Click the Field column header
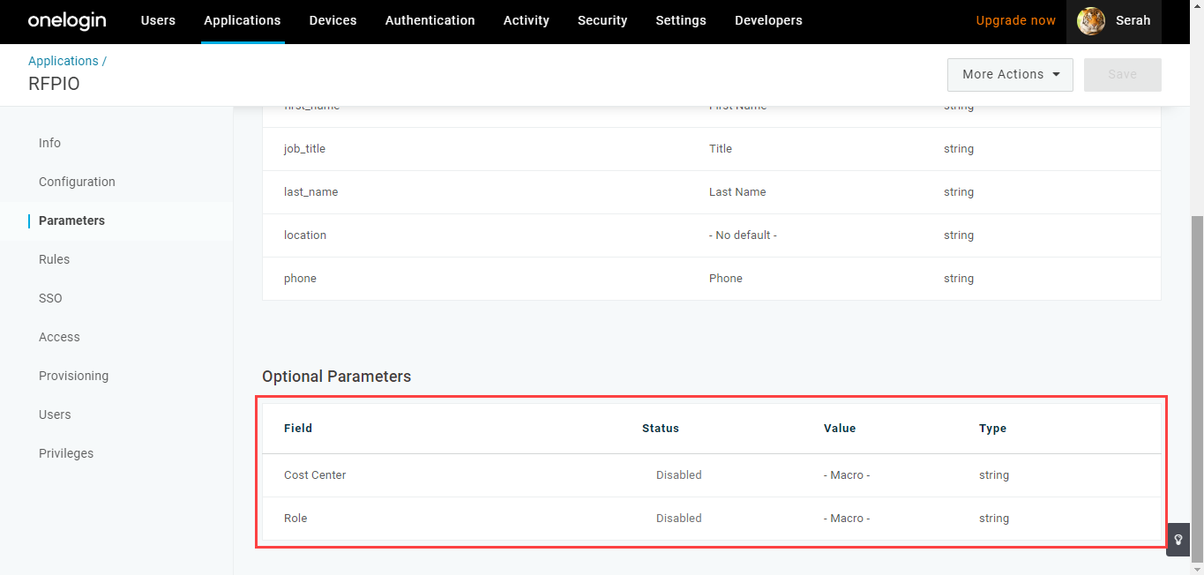The width and height of the screenshot is (1204, 575). (x=298, y=429)
